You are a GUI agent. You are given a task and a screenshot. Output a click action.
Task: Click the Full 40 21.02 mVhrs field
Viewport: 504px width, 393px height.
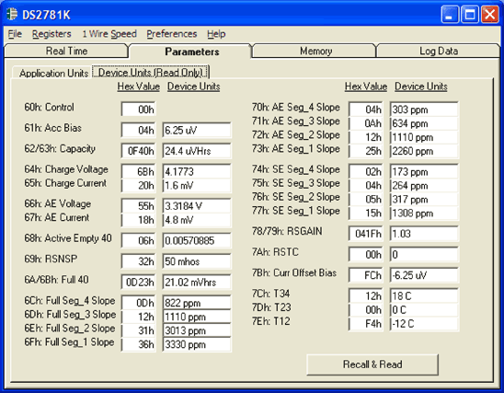point(197,282)
